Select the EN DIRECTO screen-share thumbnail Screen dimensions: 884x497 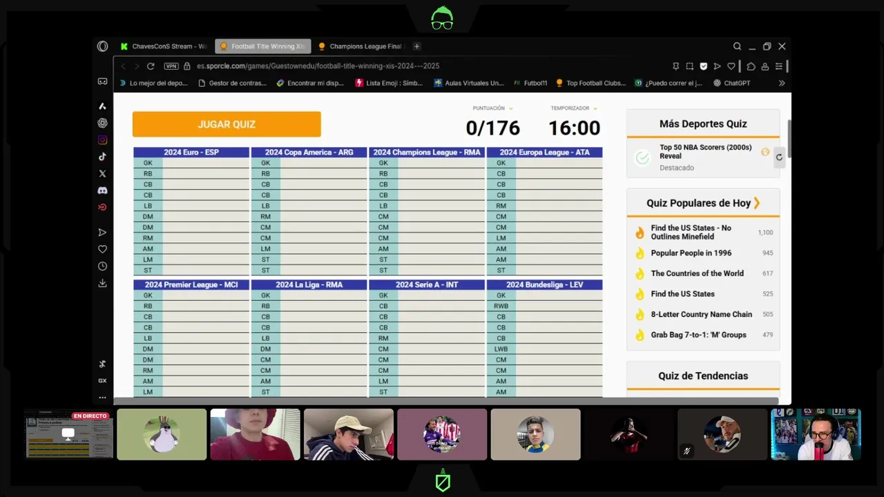coord(68,434)
